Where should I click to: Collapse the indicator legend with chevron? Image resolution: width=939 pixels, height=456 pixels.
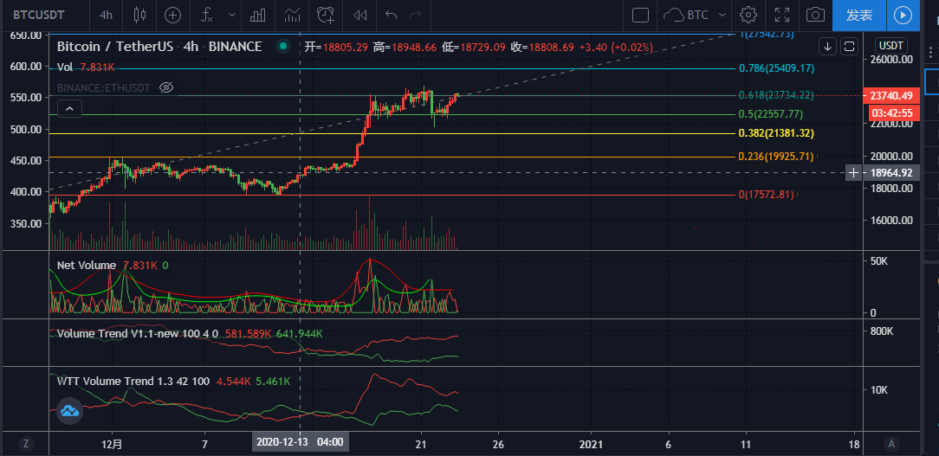pyautogui.click(x=70, y=108)
